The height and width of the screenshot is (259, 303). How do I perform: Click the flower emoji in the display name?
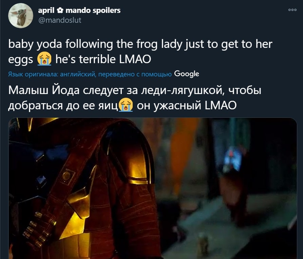[x=60, y=11]
